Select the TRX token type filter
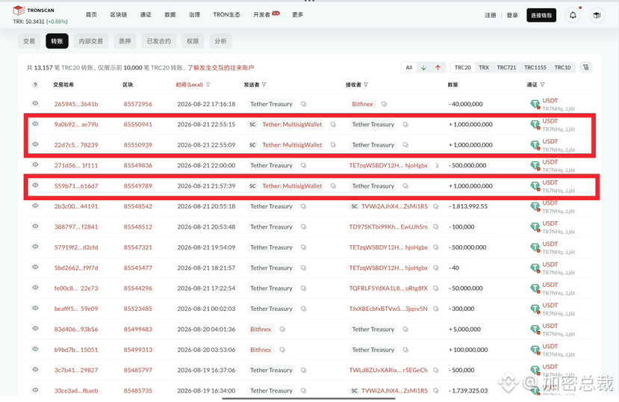Screen dimensions: 619x402 click(x=484, y=67)
